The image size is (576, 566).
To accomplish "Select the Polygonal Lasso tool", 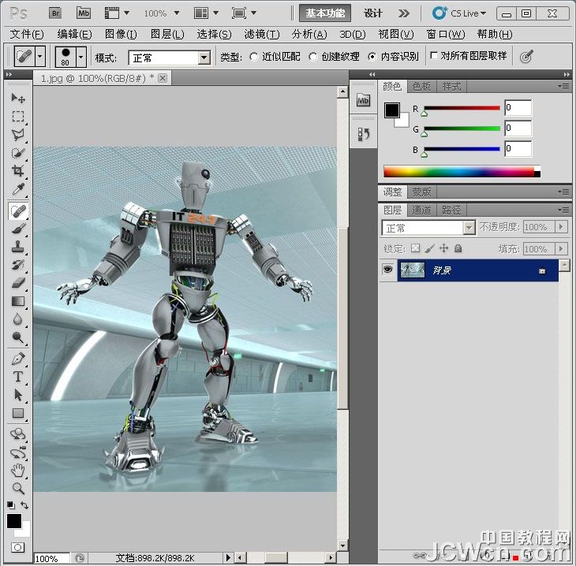I will click(17, 135).
